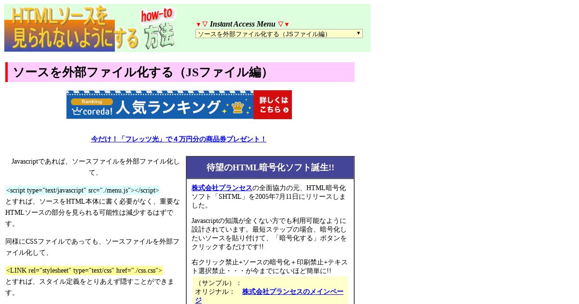Click the 詳しくはこちら red button
Viewport: 579px width, 304px height.
[273, 105]
